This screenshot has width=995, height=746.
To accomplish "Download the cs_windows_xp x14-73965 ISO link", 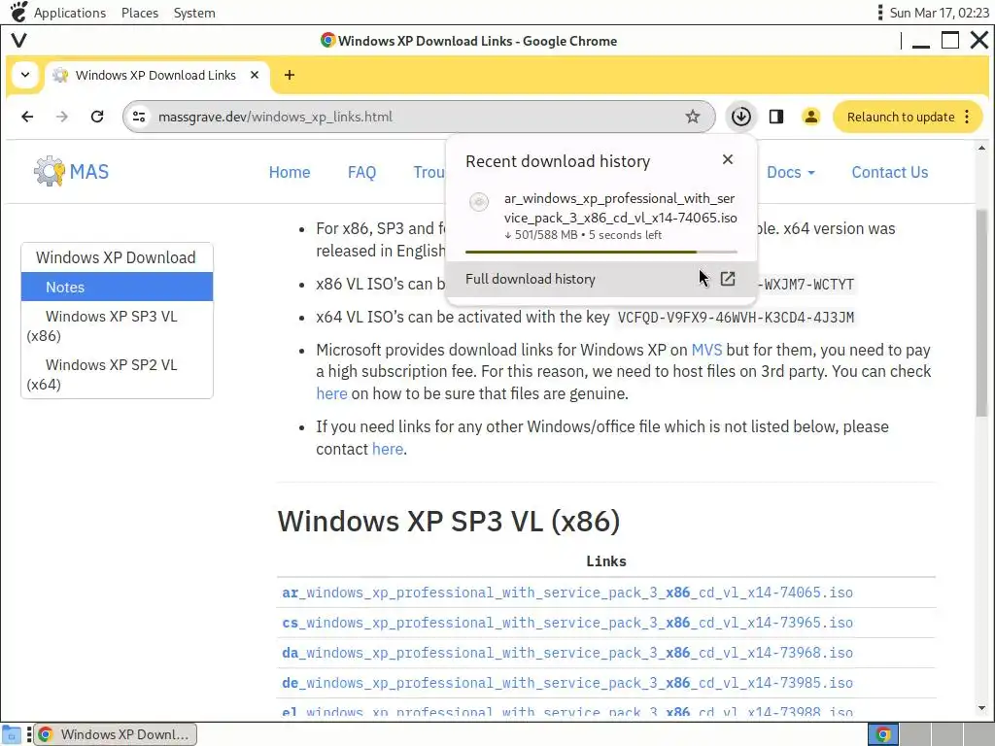I will pyautogui.click(x=567, y=623).
